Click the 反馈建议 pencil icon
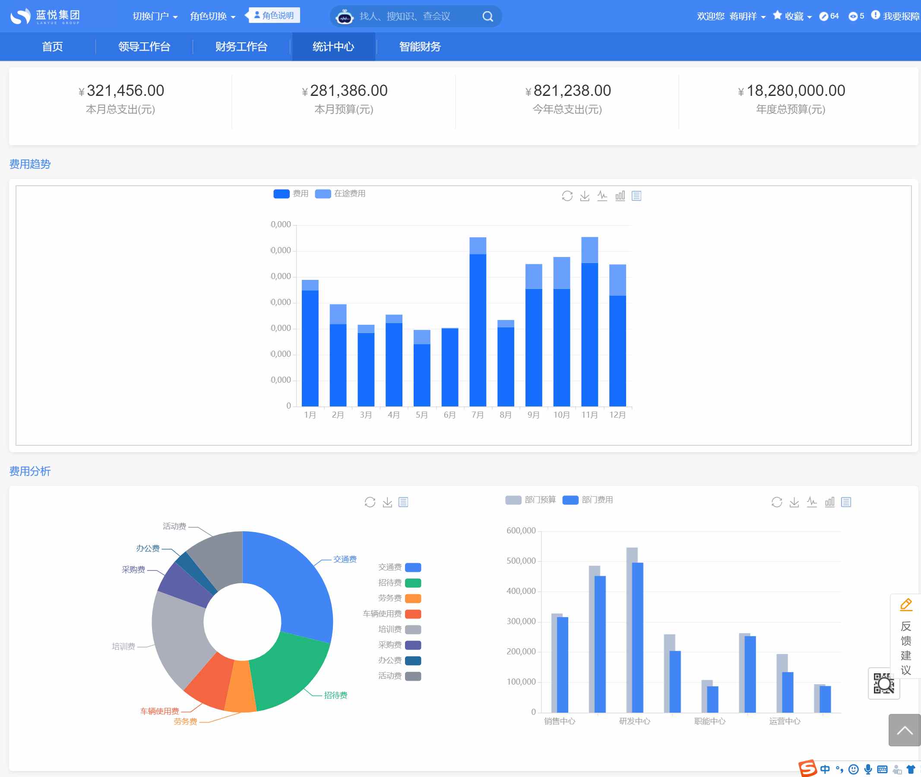The width and height of the screenshot is (921, 777). (x=905, y=605)
